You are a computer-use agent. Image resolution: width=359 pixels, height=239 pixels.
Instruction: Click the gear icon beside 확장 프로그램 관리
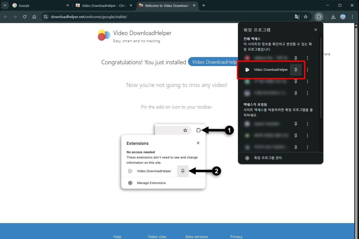247,158
